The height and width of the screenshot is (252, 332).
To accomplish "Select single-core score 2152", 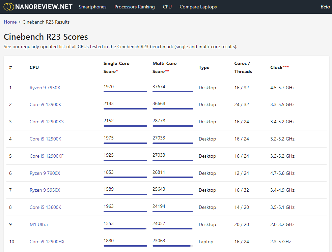I will point(109,121).
